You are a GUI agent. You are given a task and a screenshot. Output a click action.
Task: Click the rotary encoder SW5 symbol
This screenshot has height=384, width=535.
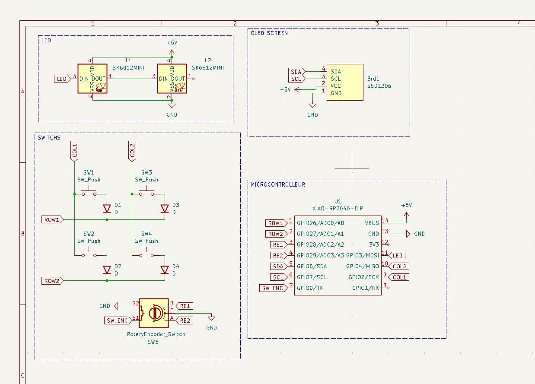click(x=153, y=312)
